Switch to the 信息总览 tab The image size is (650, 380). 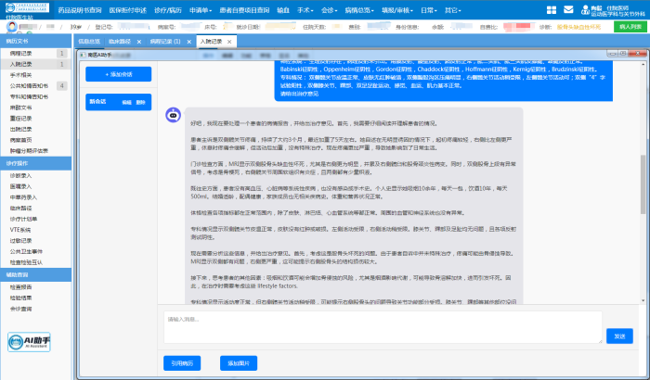pos(89,43)
